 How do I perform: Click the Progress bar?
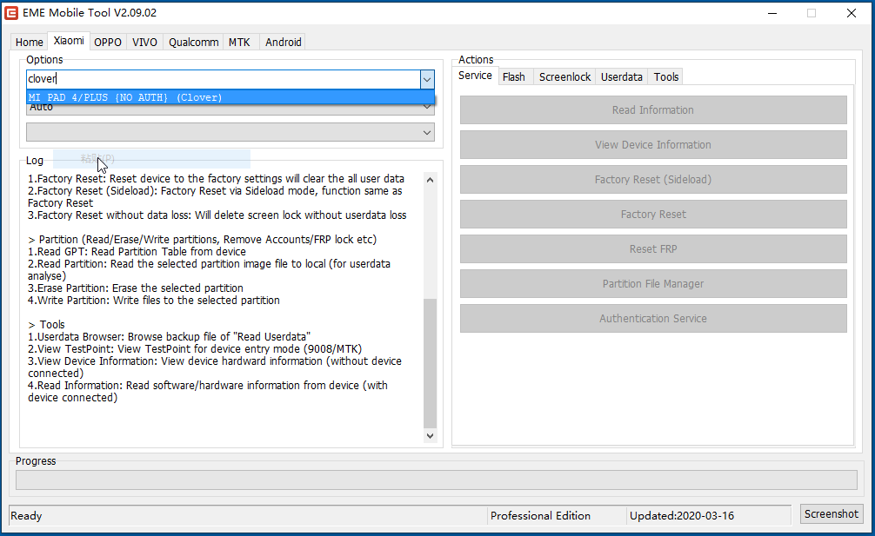click(437, 480)
